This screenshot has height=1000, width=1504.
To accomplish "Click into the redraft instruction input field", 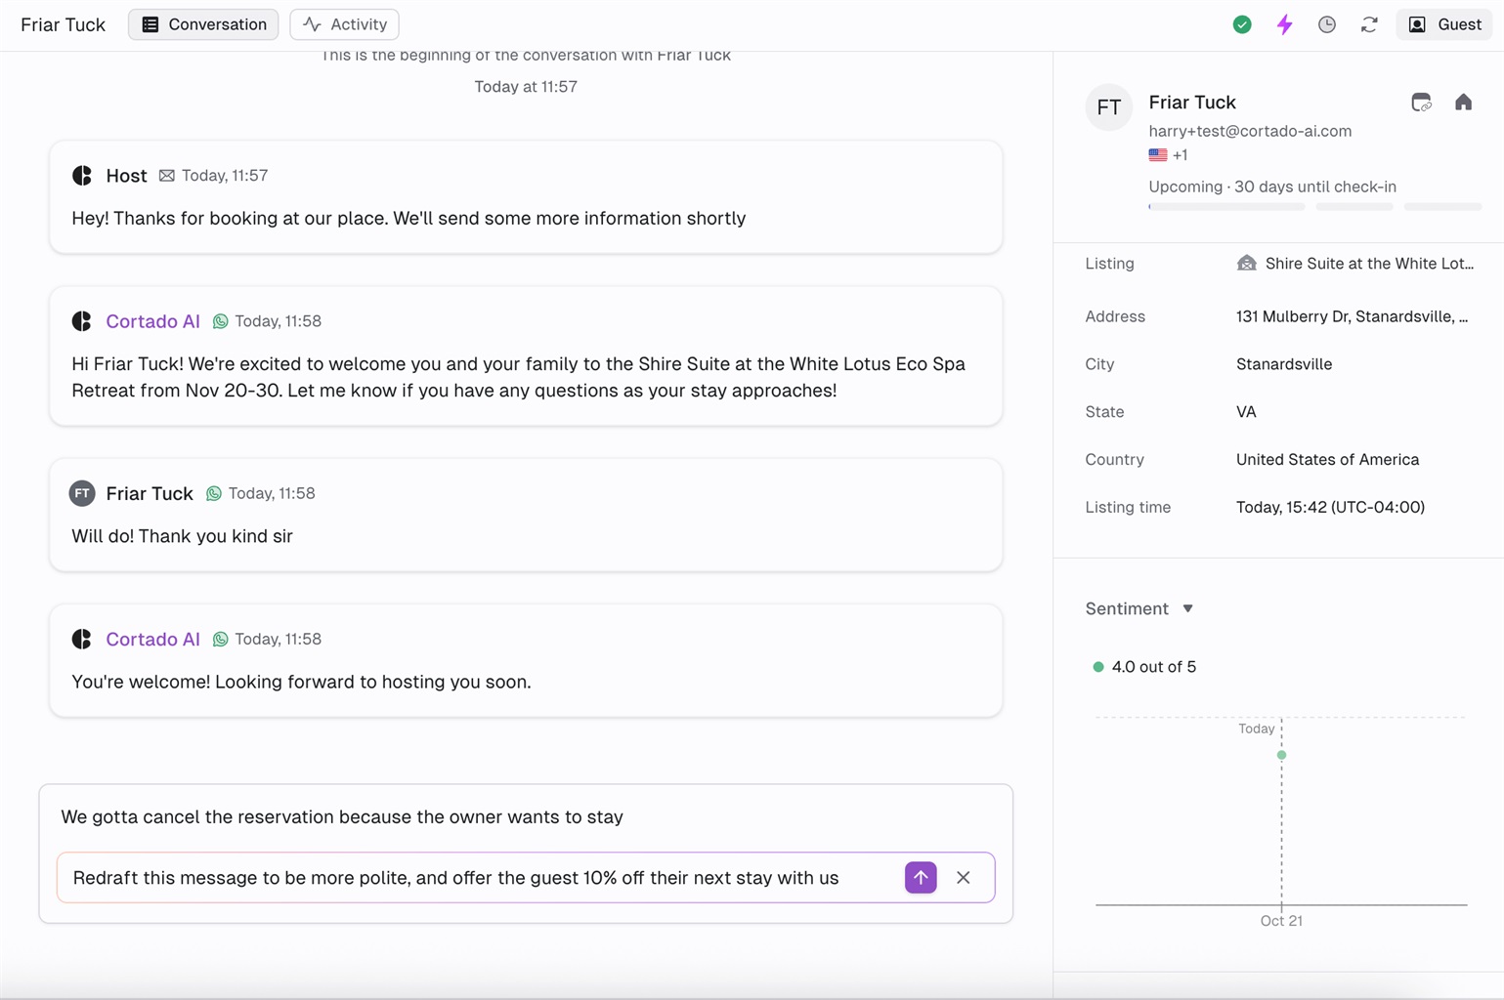I will (x=479, y=877).
